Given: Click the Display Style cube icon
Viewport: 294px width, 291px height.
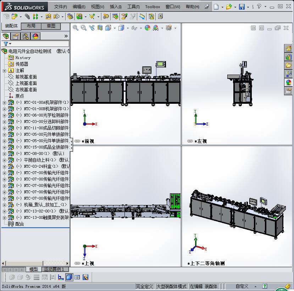Looking at the screenshot, I should tap(121, 28).
